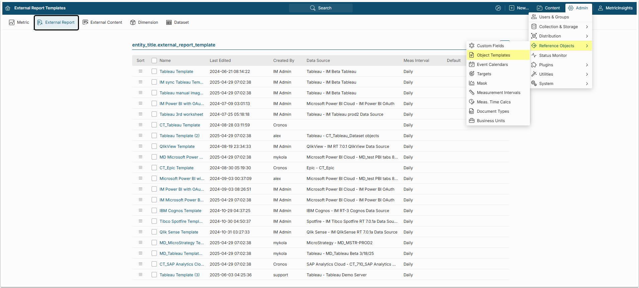
Task: Click the drag handle for Tableau Template row
Action: (141, 71)
